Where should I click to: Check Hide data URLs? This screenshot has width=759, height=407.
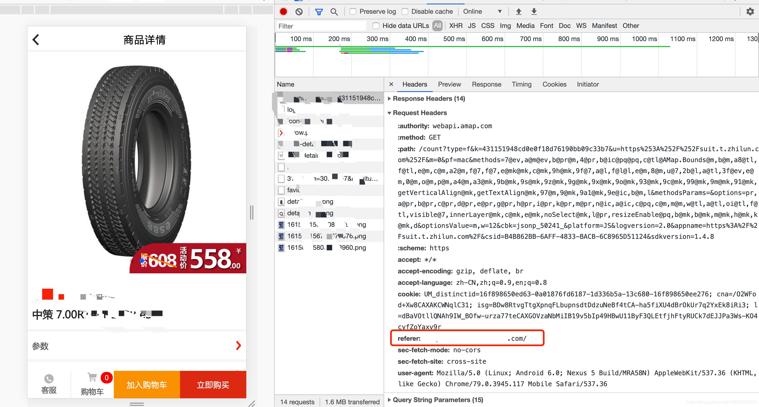376,26
